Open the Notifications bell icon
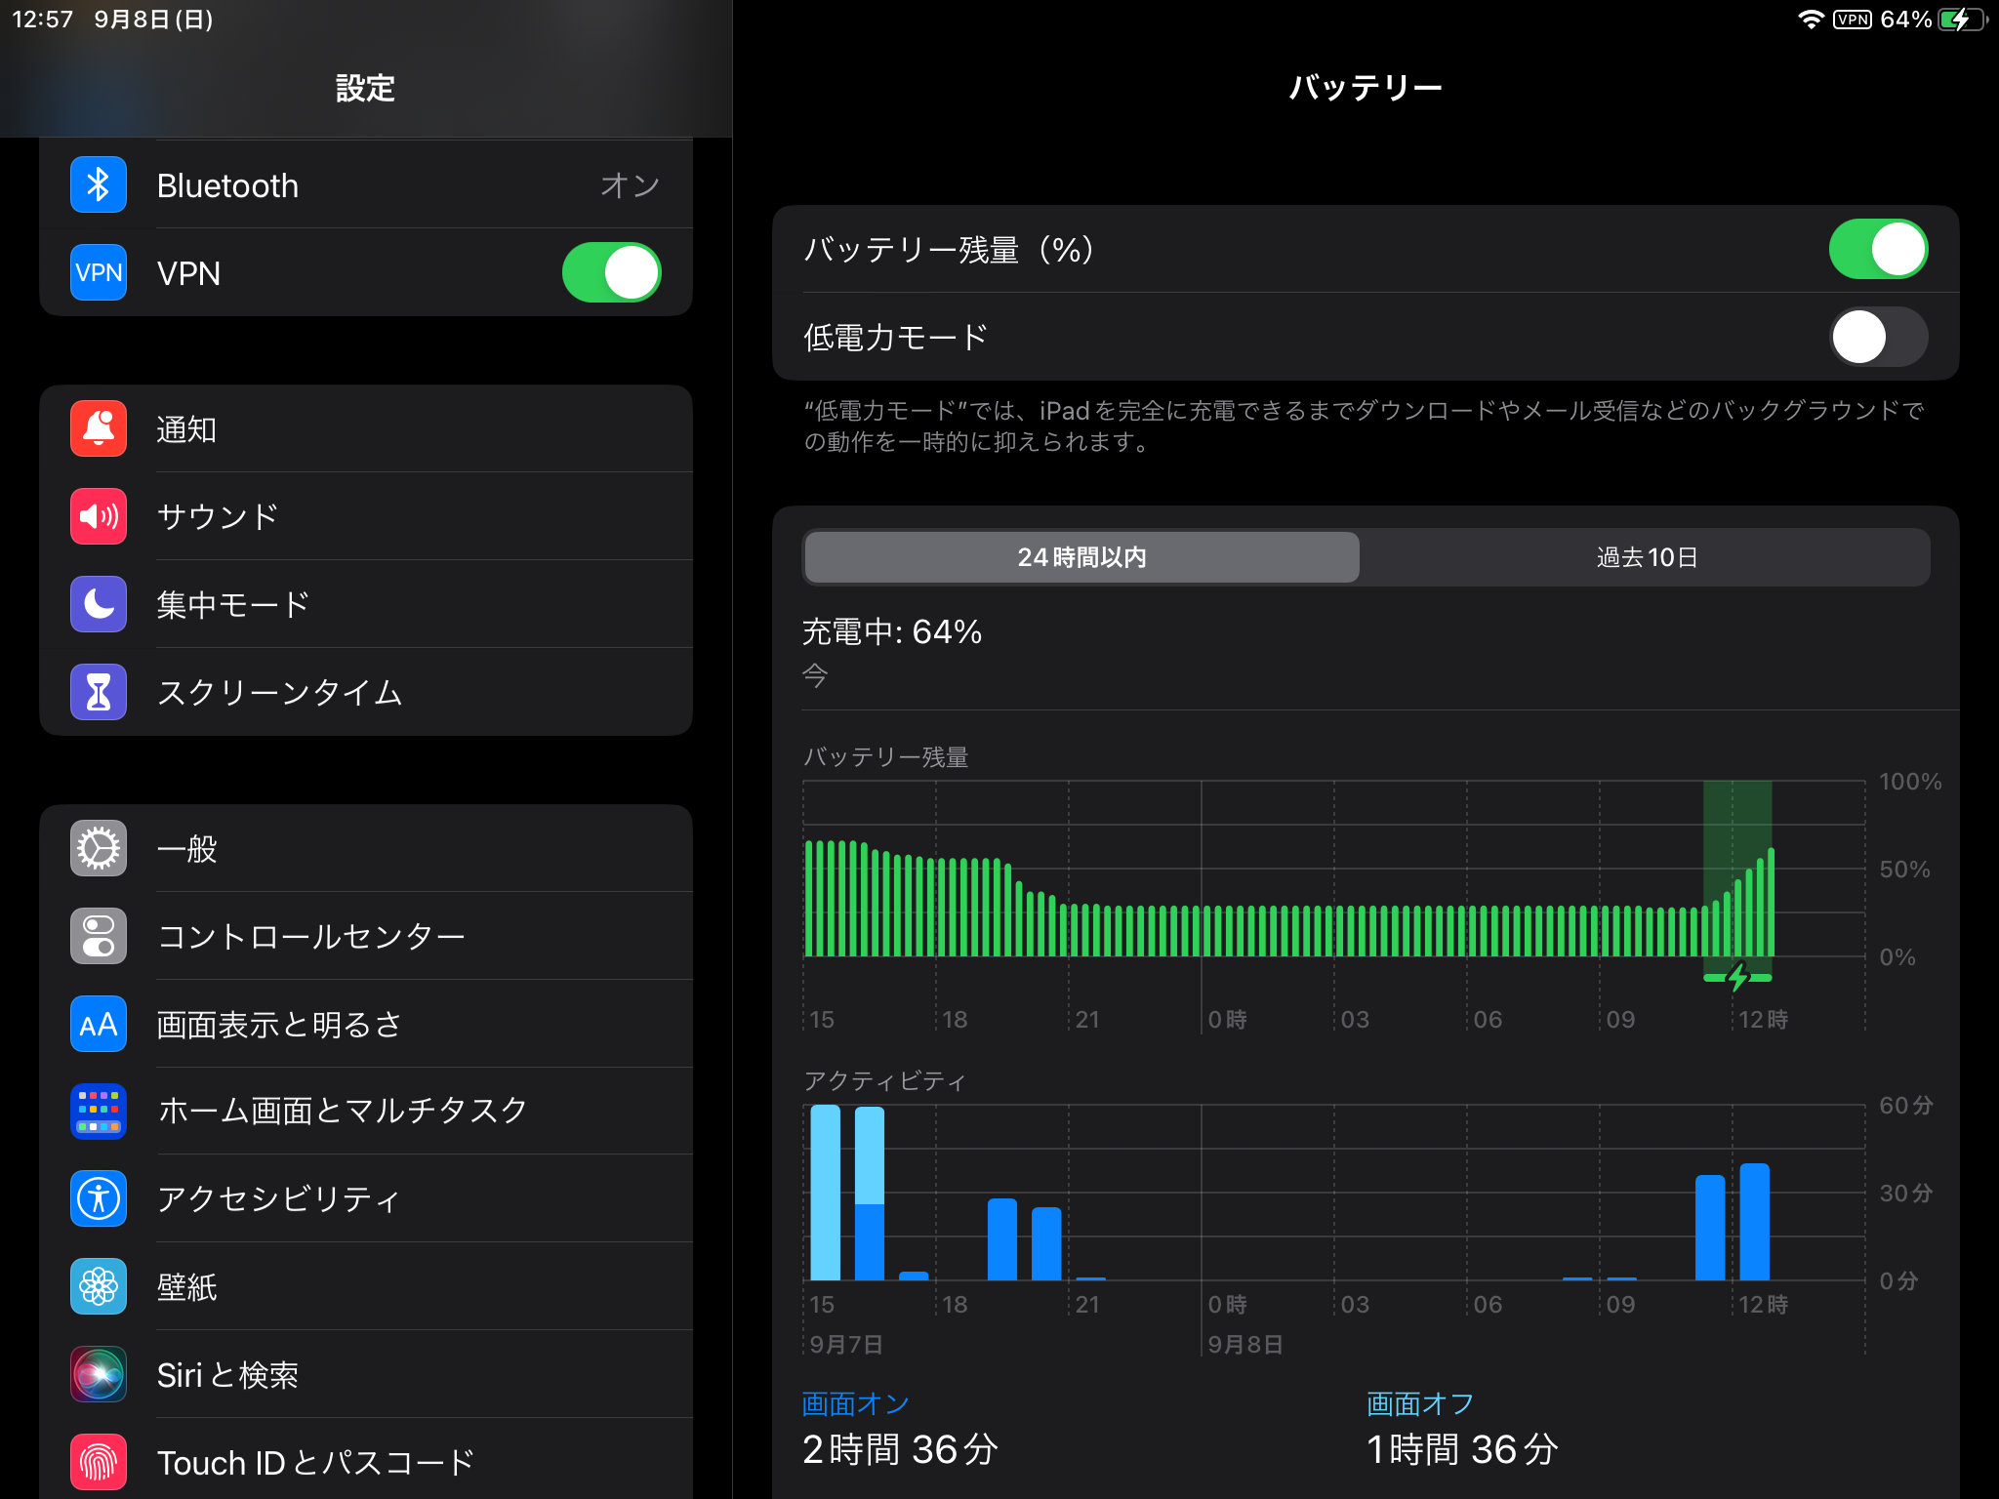 coord(99,428)
